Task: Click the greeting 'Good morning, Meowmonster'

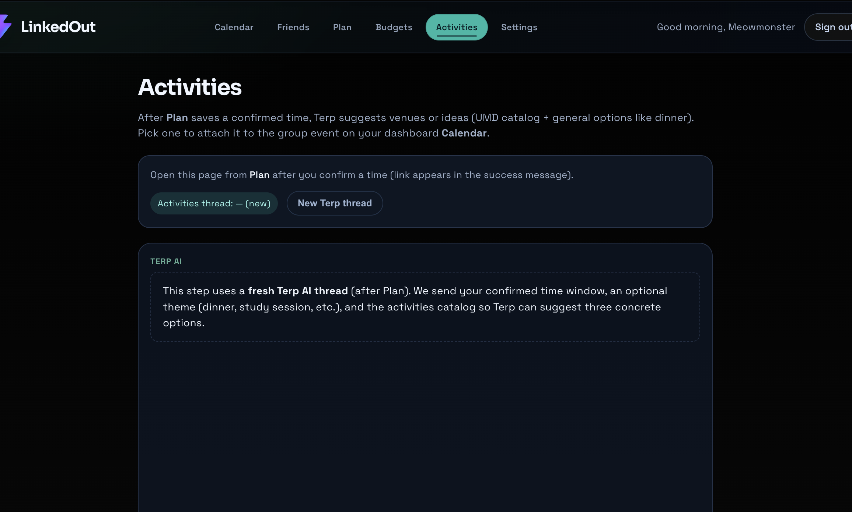Action: (x=726, y=27)
